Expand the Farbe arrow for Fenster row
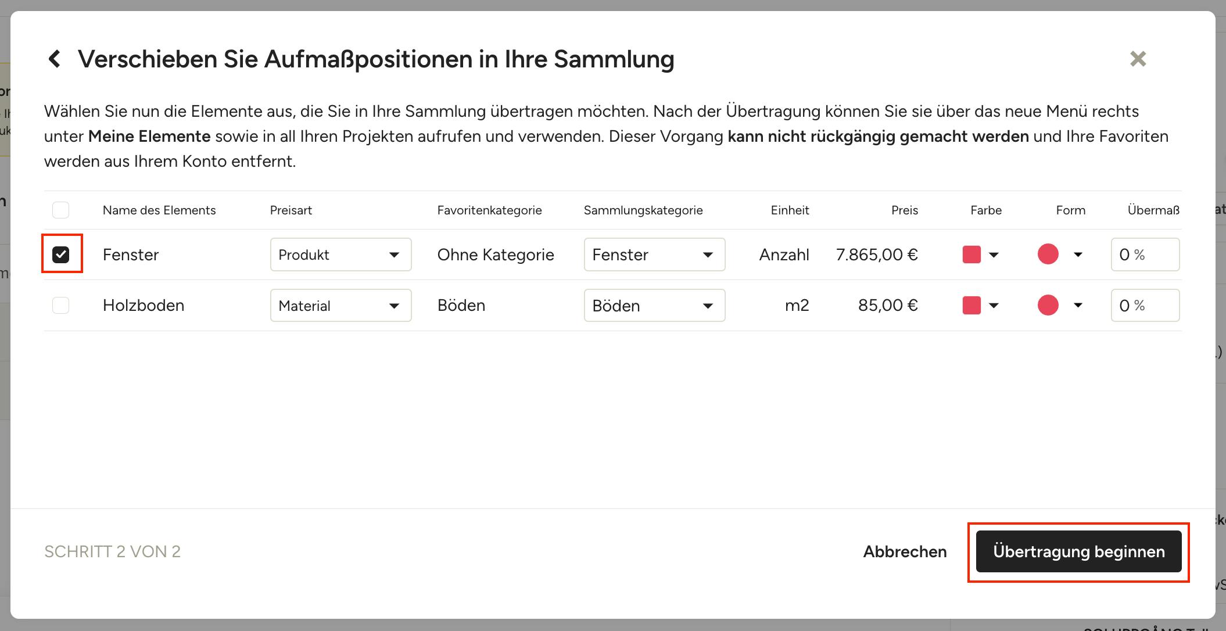This screenshot has height=631, width=1226. click(x=994, y=254)
